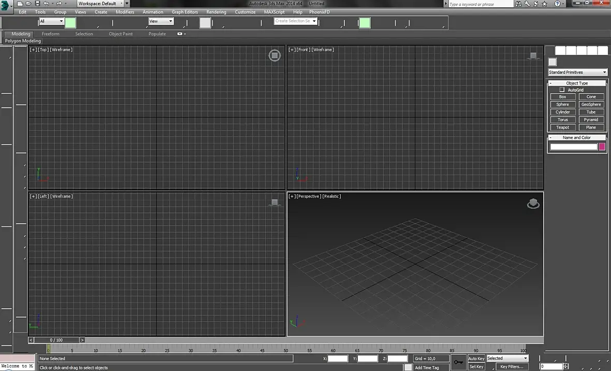The height and width of the screenshot is (371, 611).
Task: Click the Open File folder icon
Action: 28,4
